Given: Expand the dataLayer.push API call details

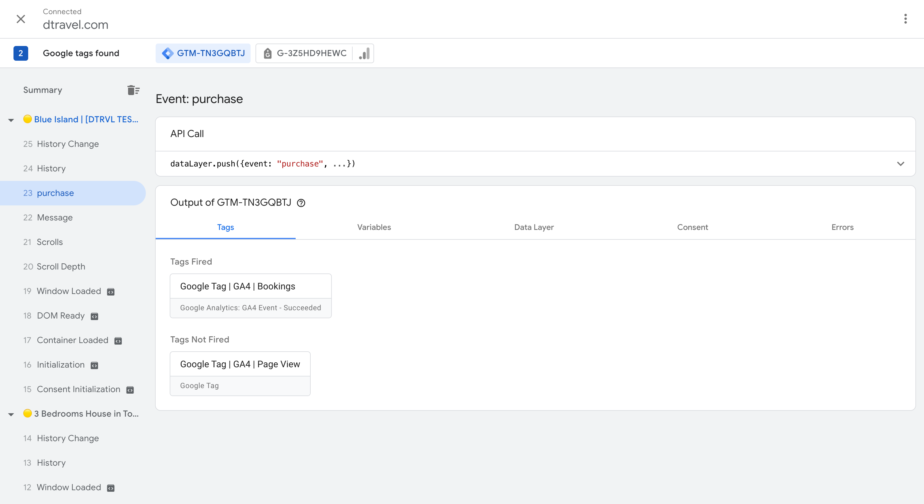Looking at the screenshot, I should pos(900,164).
